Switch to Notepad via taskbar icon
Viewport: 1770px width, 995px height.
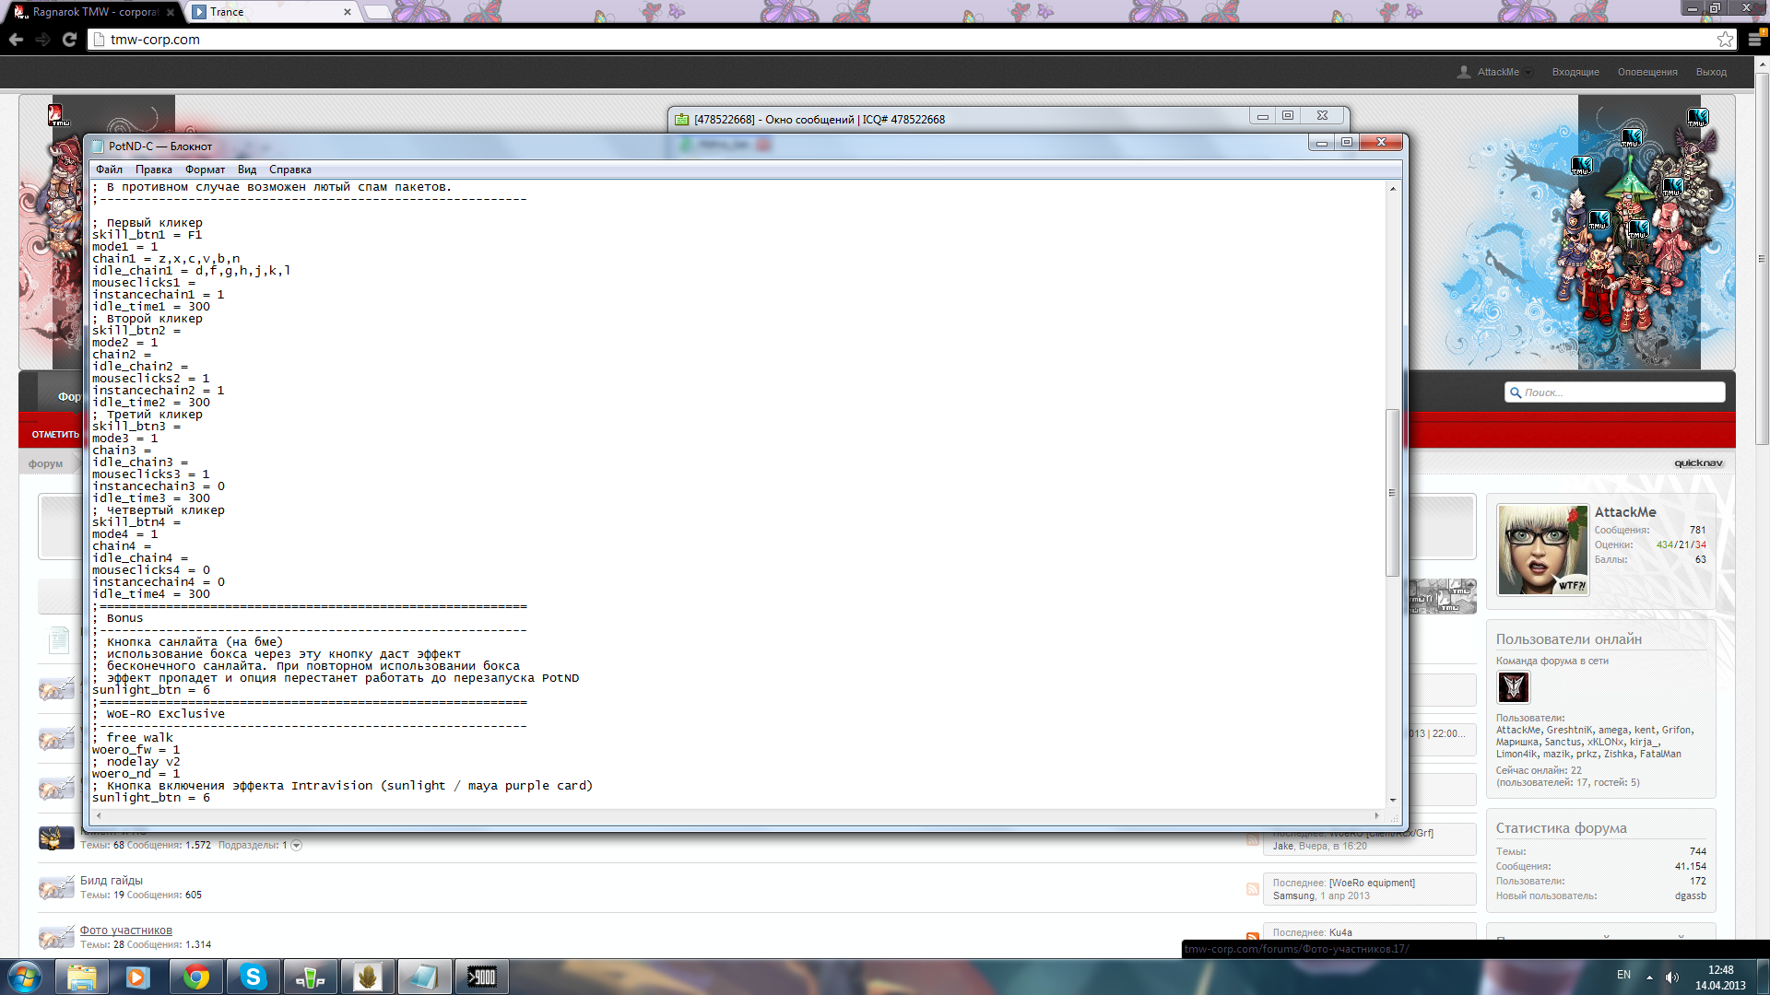pos(424,977)
